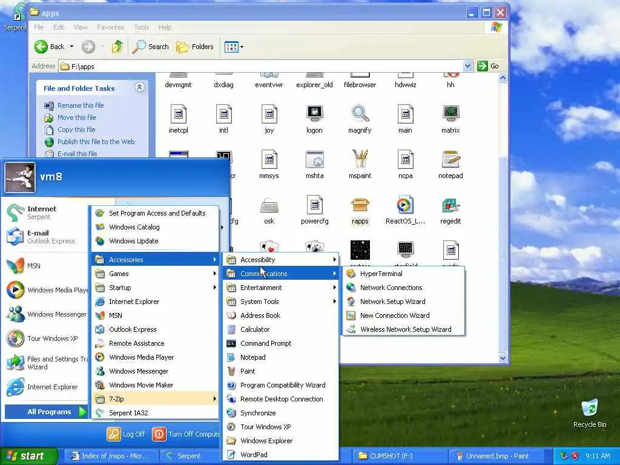Open the Recycle Bin desktop icon
The image size is (620, 465).
[590, 414]
